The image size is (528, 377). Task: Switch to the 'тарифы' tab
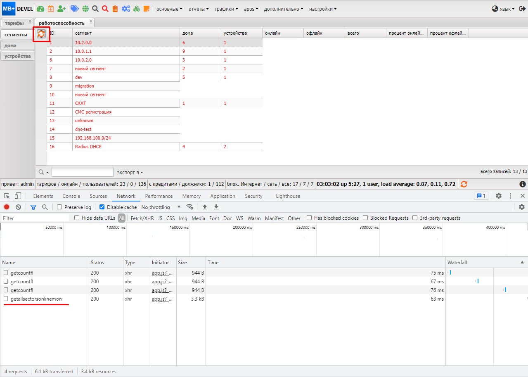click(x=14, y=23)
